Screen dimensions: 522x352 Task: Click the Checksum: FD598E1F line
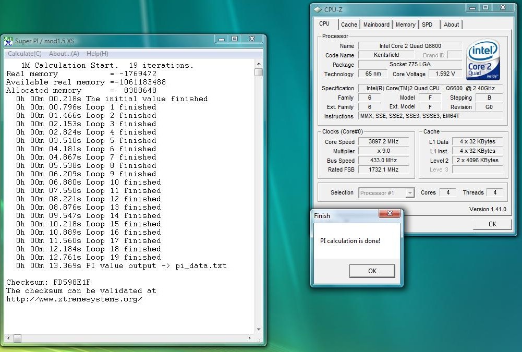tap(48, 283)
